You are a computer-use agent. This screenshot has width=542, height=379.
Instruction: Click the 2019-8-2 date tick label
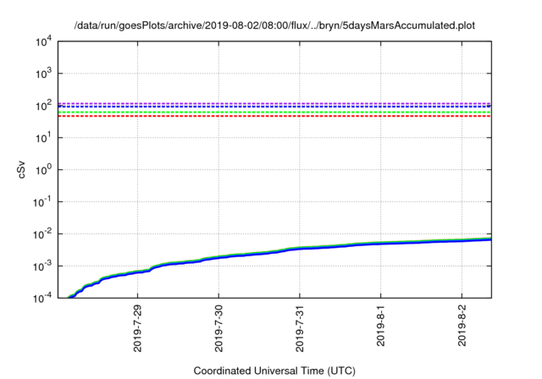click(462, 326)
